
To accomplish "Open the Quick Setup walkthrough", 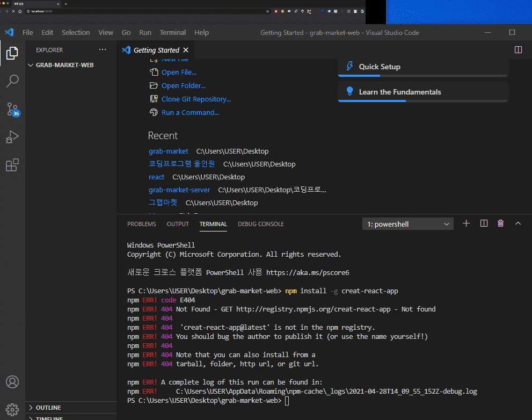I will click(422, 67).
